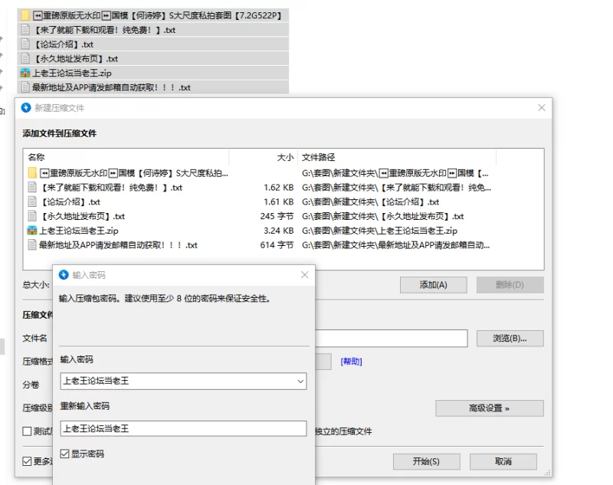Click the 浏览(B)... browse button
The width and height of the screenshot is (613, 485).
[510, 339]
